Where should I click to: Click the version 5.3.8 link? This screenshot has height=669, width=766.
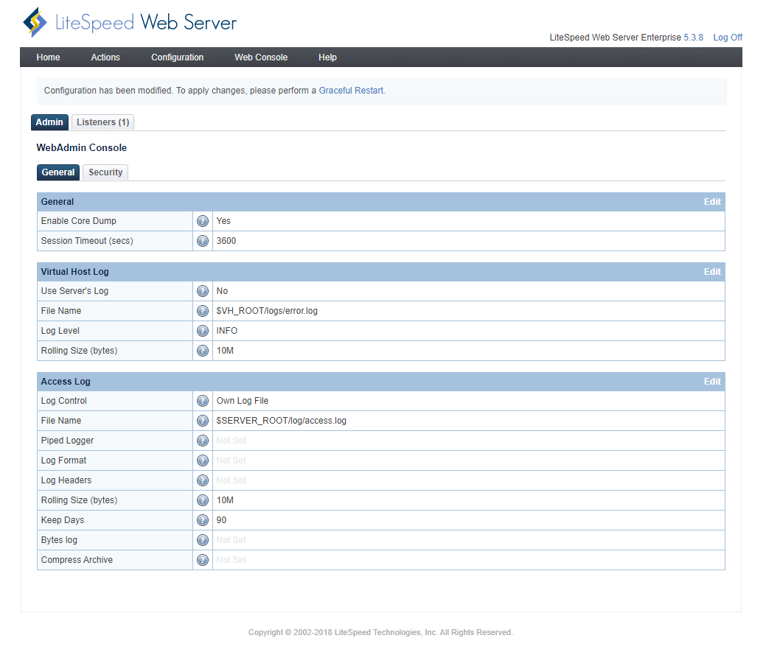[x=693, y=38]
